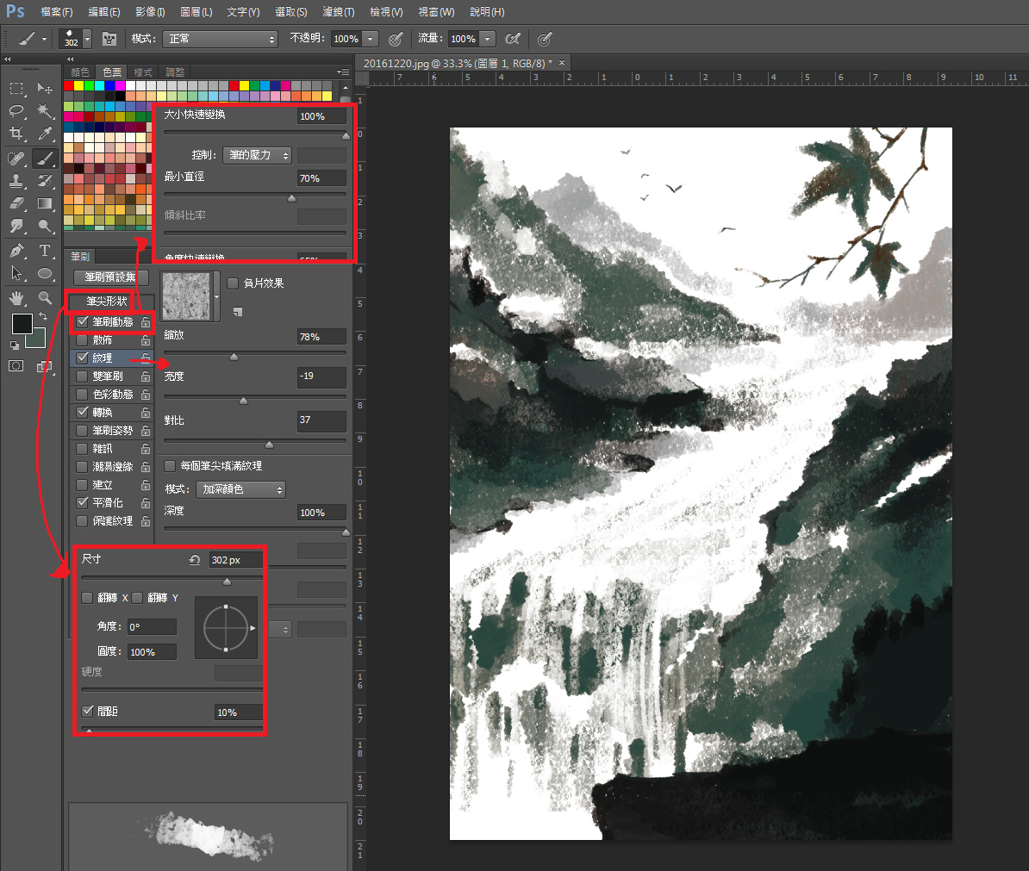Screen dimensions: 1029x871
Task: Uncheck the 轉換 option
Action: [82, 413]
